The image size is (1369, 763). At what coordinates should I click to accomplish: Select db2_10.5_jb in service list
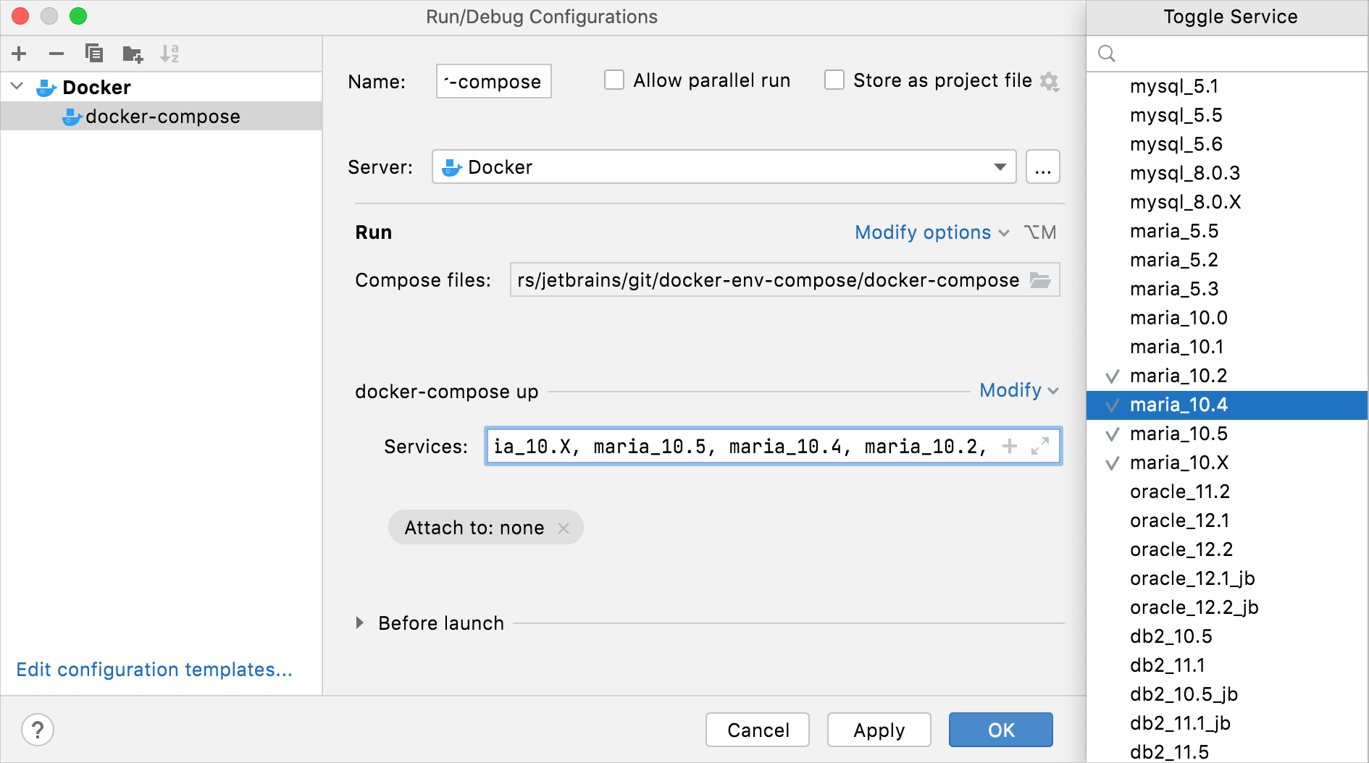(1227, 694)
